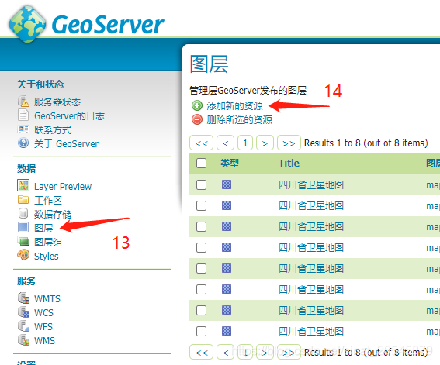Go to next page using top > button
440x365 pixels.
click(x=265, y=143)
